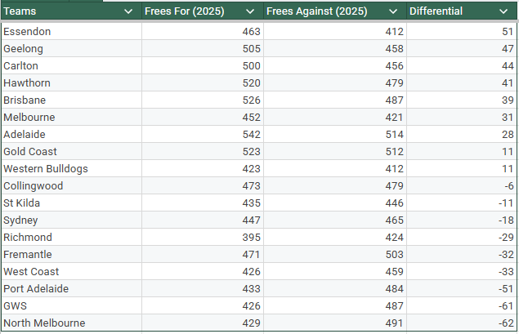This screenshot has height=334, width=519.
Task: Click Collingwood's Differential value -6
Action: click(509, 186)
